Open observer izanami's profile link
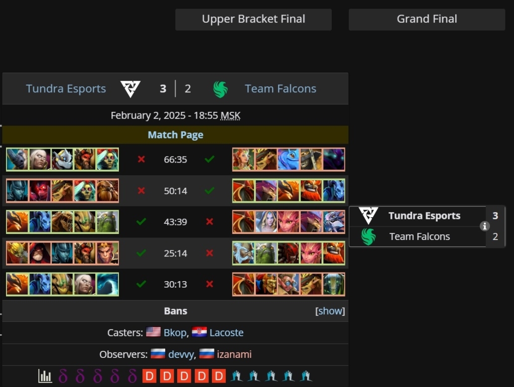 coord(234,354)
